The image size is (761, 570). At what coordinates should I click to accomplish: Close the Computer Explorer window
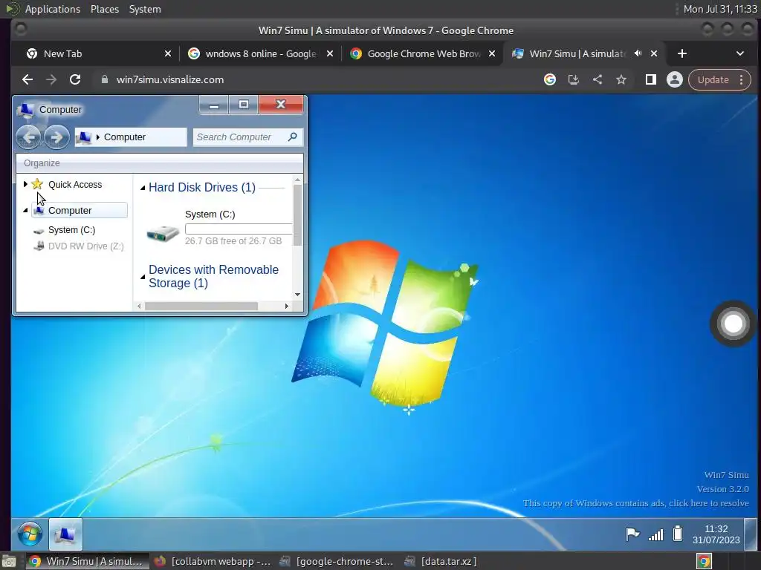tap(280, 105)
